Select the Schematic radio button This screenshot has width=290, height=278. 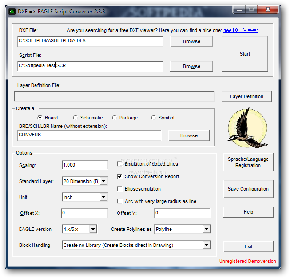pyautogui.click(x=75, y=117)
